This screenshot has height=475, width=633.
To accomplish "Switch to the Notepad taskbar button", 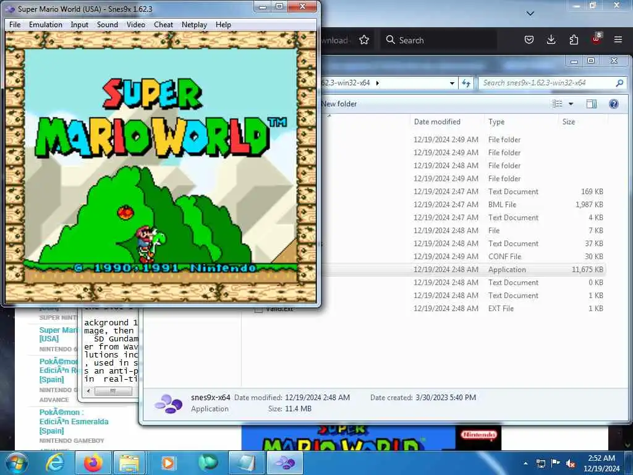I will [246, 463].
